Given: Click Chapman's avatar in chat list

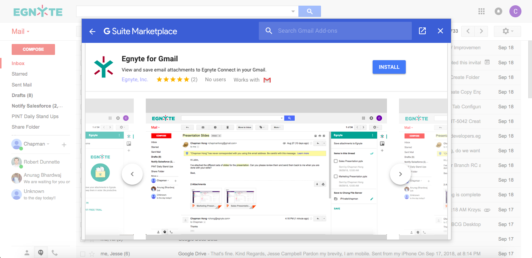Looking at the screenshot, I should [17, 144].
